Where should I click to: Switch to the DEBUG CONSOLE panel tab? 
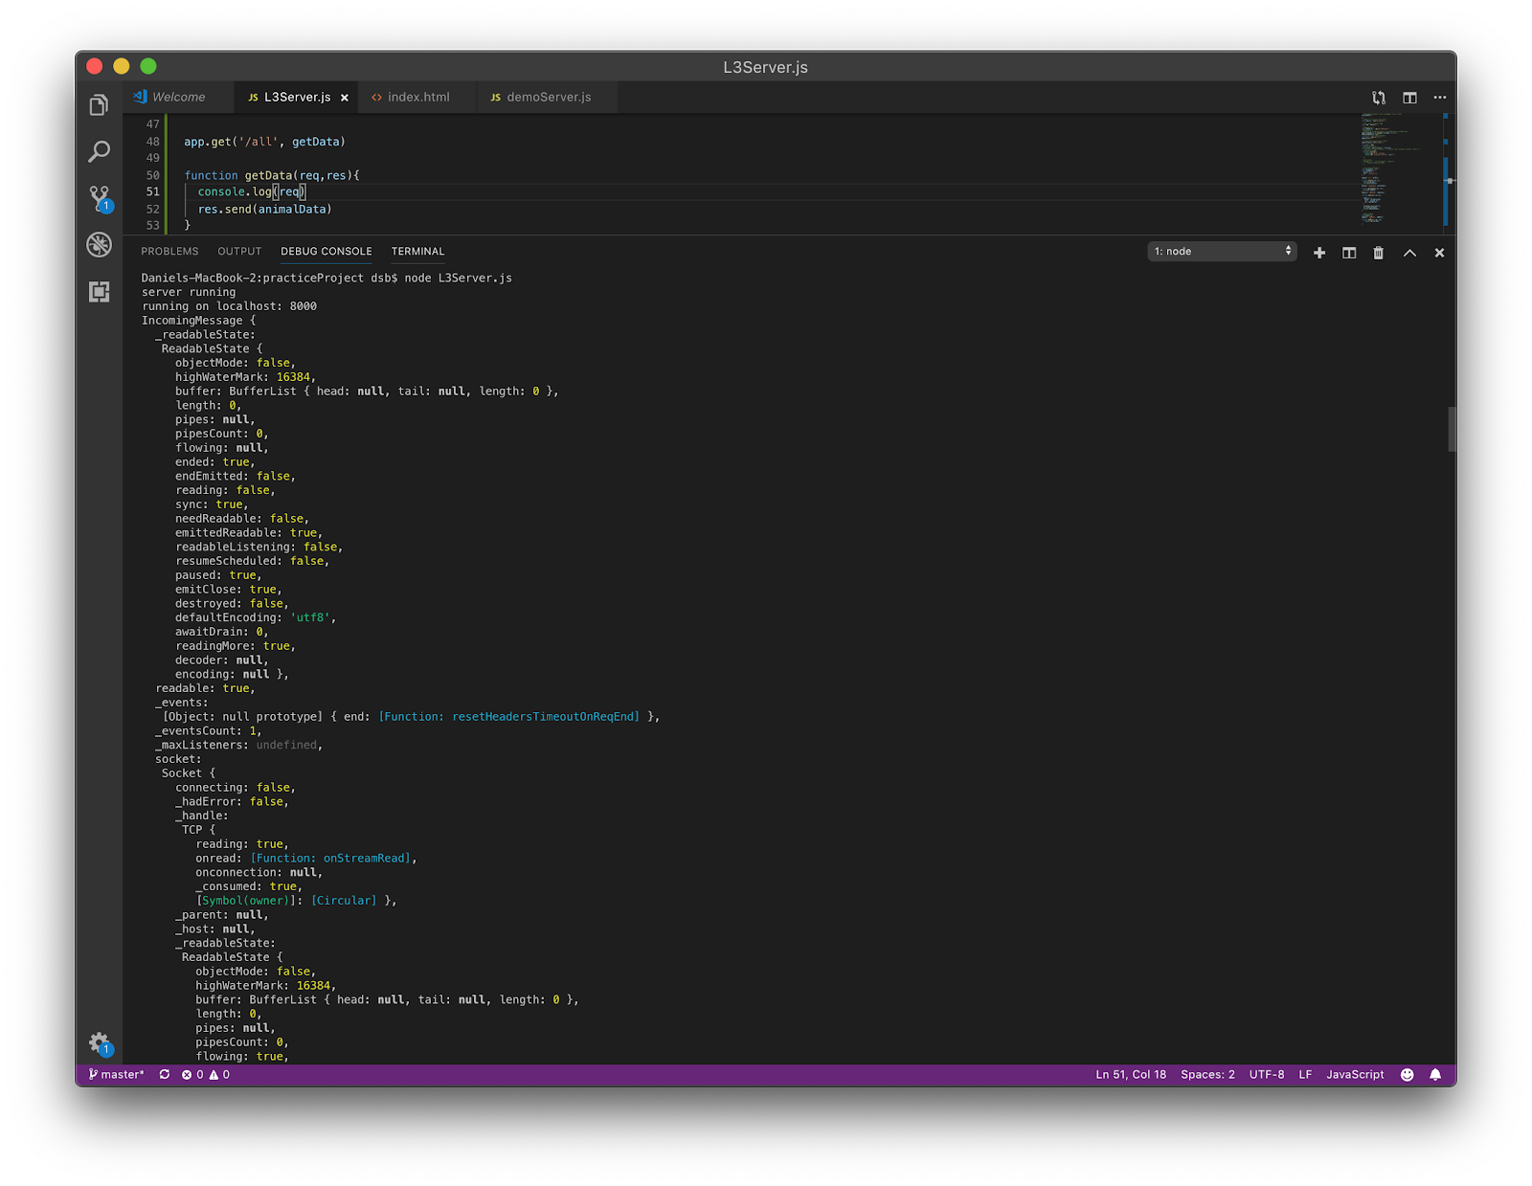coord(326,252)
